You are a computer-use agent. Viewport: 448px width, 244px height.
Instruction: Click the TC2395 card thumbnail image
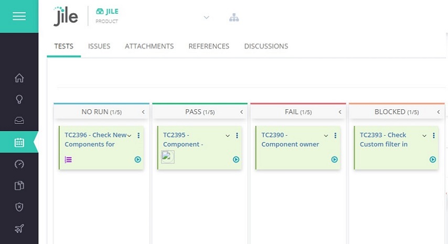coord(167,157)
